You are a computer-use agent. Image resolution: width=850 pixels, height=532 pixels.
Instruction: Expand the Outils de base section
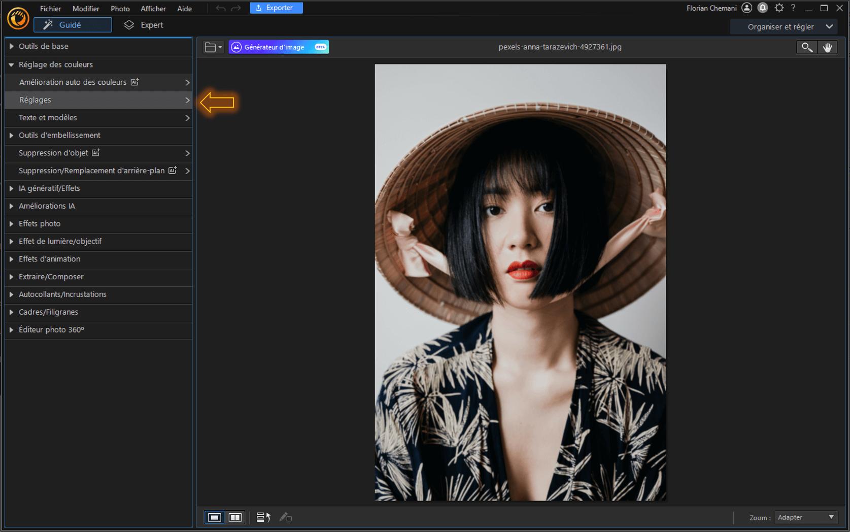(43, 46)
